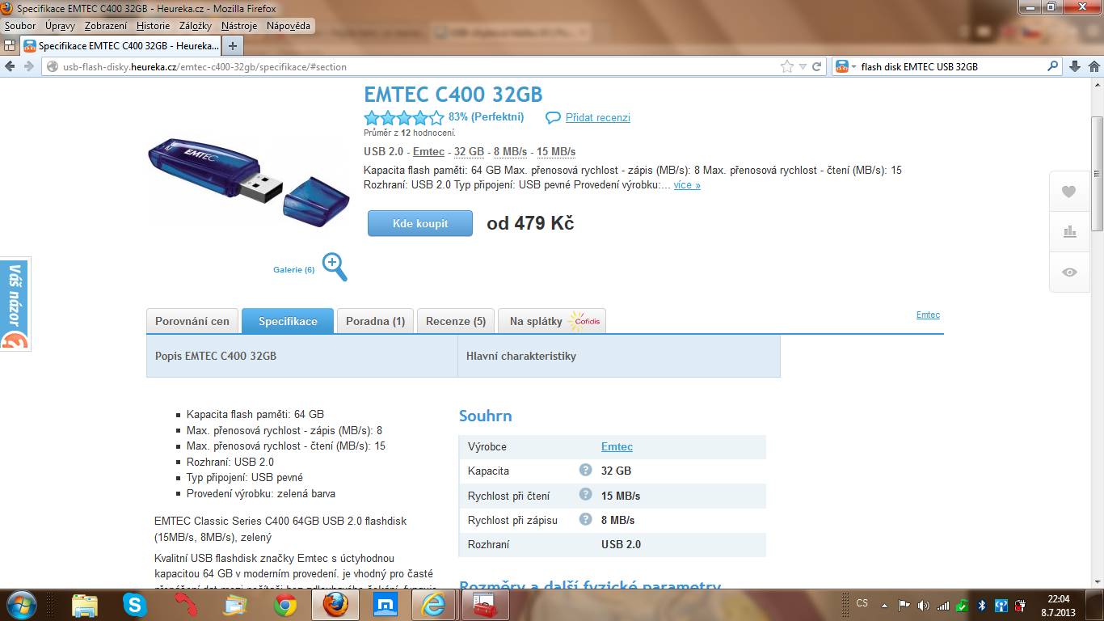Open the Downloads arrow icon
This screenshot has width=1104, height=621.
pyautogui.click(x=1075, y=66)
